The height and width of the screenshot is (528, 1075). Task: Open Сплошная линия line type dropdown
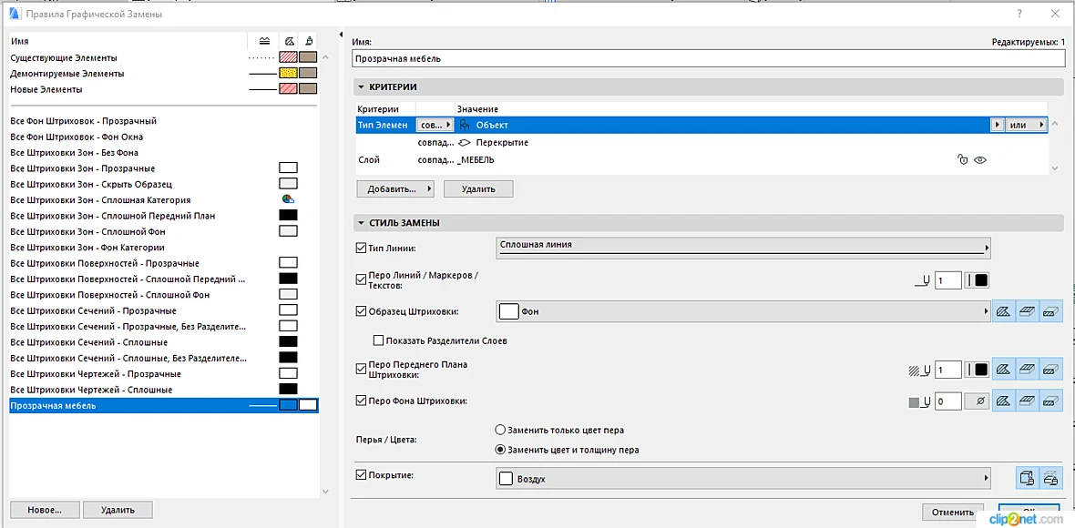tap(742, 248)
